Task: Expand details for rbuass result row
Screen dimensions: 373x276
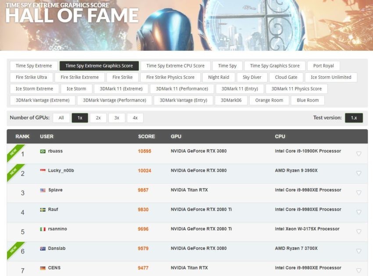Action: [x=359, y=154]
